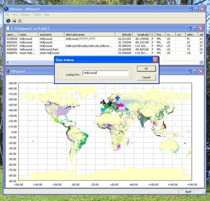Close the Data lookup dialog

[155, 60]
